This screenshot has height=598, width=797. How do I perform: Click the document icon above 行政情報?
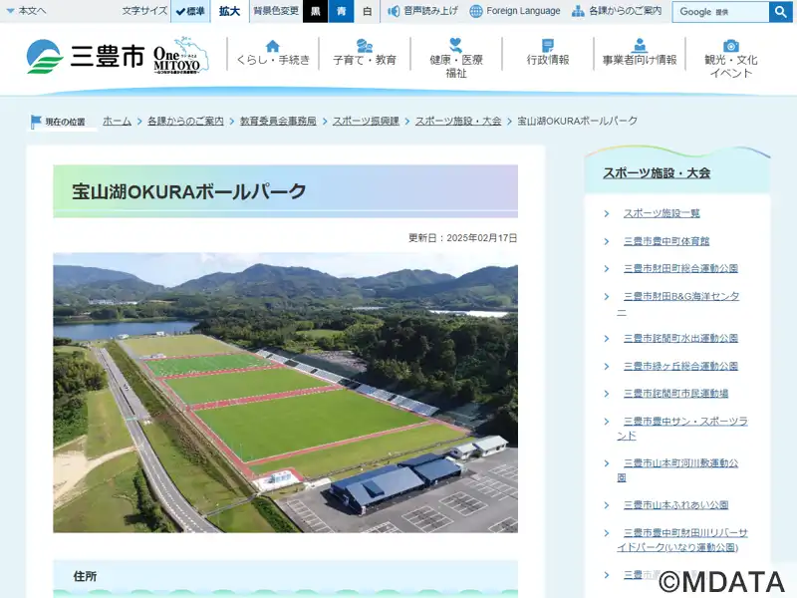click(548, 46)
